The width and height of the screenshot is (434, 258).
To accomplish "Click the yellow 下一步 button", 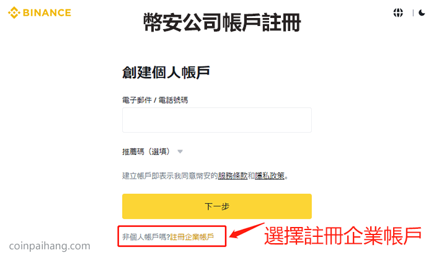I will [217, 207].
